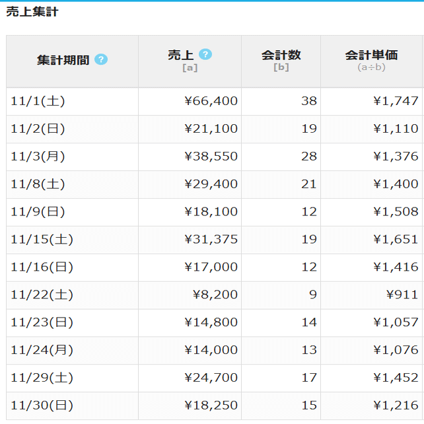
Task: Click the 11/3(月) row label
Action: click(x=38, y=157)
